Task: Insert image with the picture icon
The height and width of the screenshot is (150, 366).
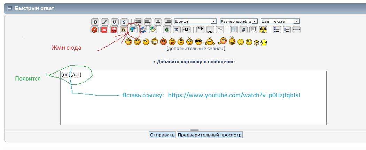Action: click(124, 30)
